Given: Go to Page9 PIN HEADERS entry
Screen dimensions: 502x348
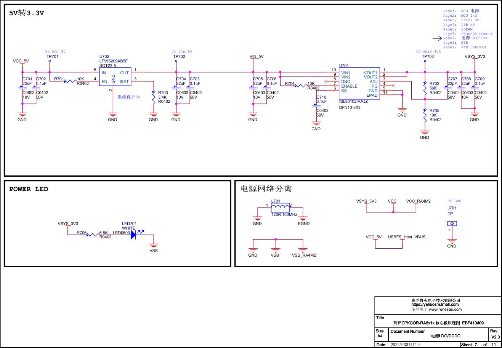Looking at the screenshot, I should 465,47.
